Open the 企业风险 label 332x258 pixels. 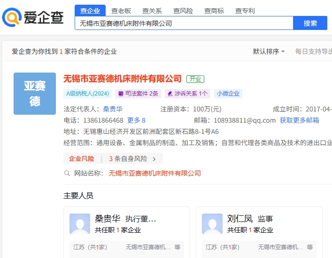click(x=82, y=159)
